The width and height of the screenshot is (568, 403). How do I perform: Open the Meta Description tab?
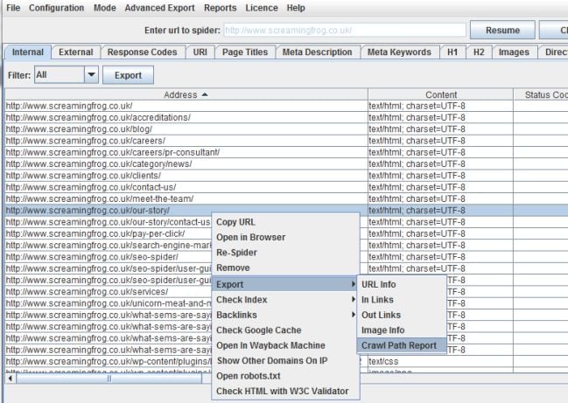click(317, 52)
